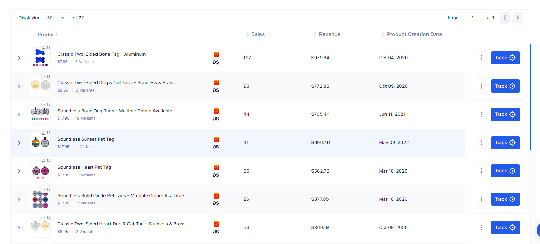The width and height of the screenshot is (540, 244).
Task: Open options menu for Soundless Heart Pet Tag
Action: [x=481, y=171]
